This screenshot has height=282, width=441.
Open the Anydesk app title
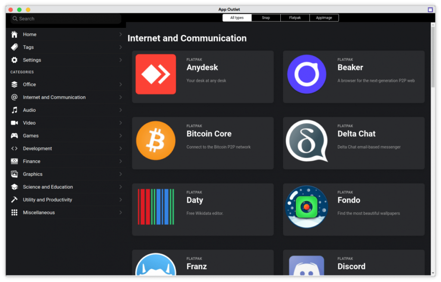click(202, 68)
